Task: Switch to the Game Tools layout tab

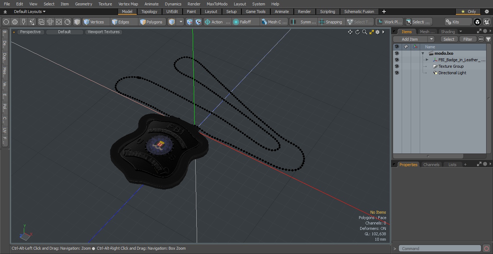Action: [256, 12]
